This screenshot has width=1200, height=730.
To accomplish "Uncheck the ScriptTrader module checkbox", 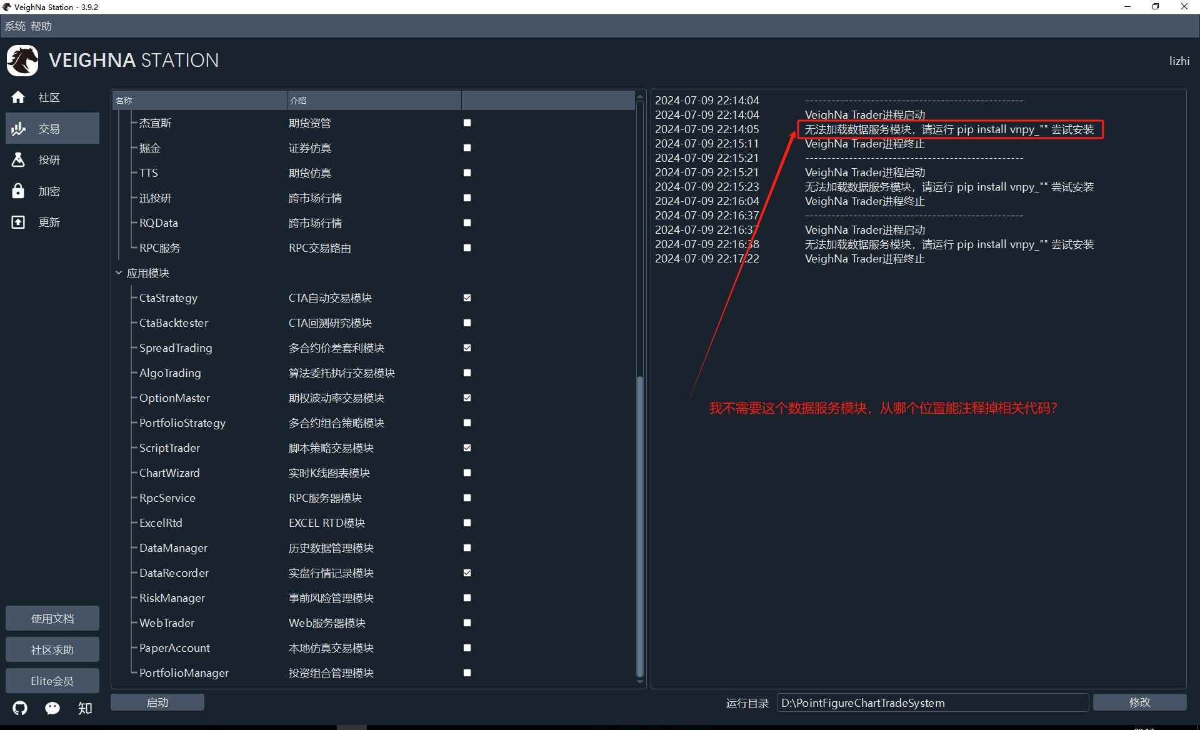I will click(467, 448).
